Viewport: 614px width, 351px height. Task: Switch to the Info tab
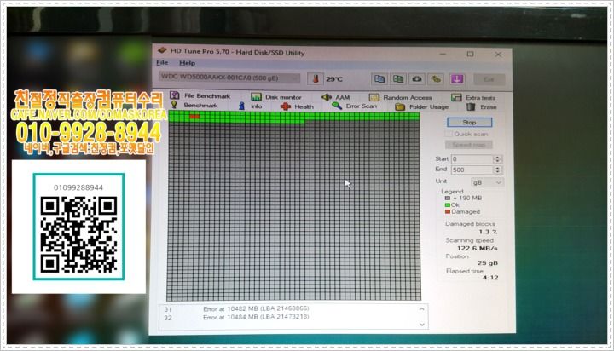tap(250, 106)
